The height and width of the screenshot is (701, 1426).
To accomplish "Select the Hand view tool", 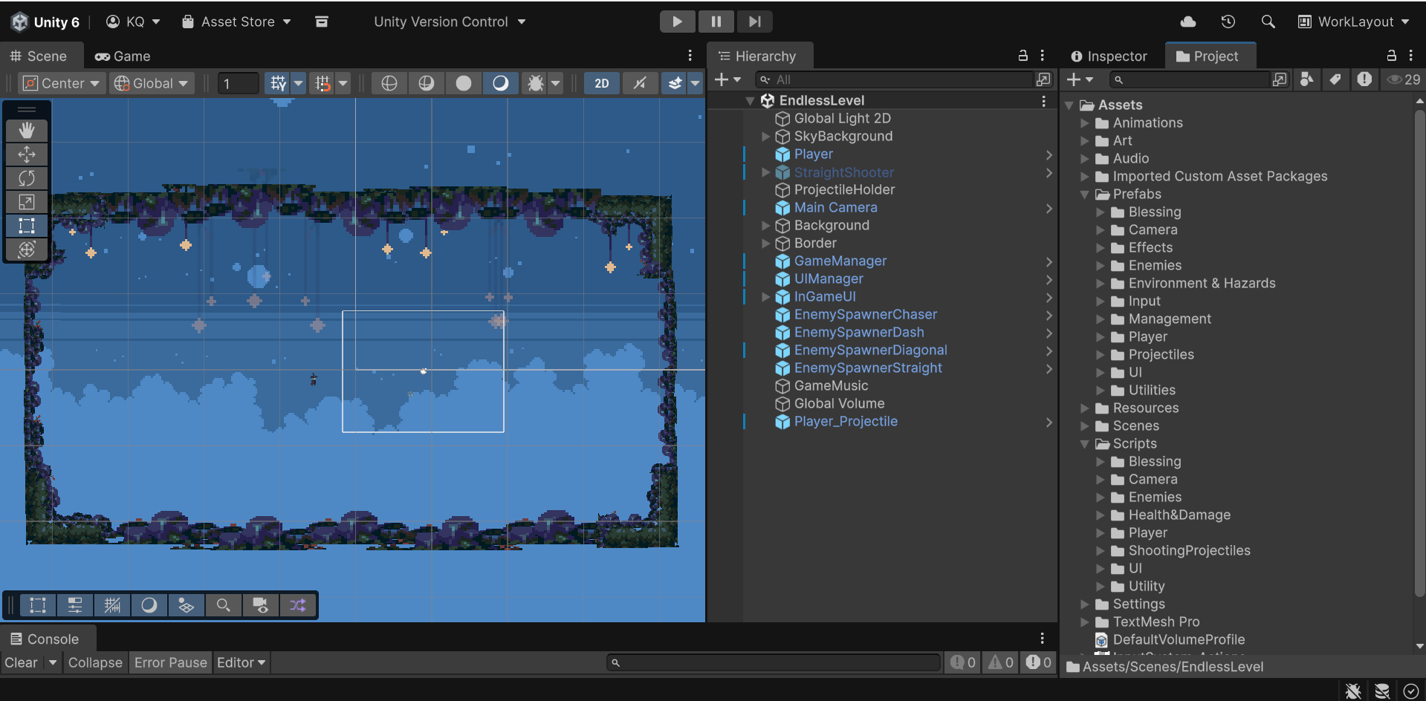I will 27,131.
